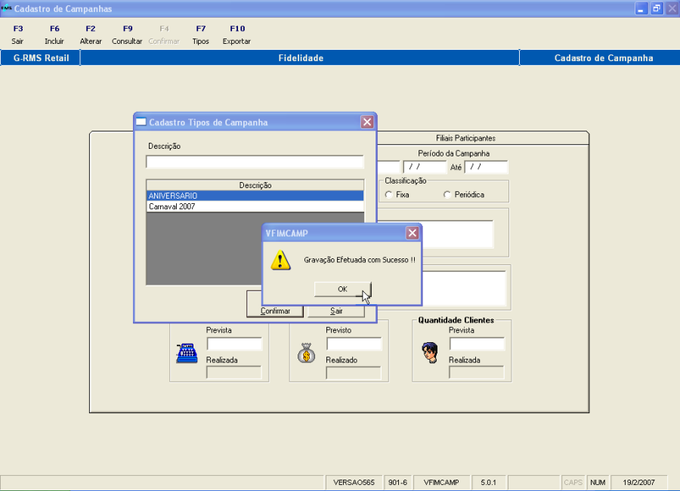Click the 901-6 status bar entry
The image size is (680, 491).
click(397, 483)
